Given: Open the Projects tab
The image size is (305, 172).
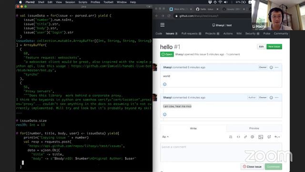Looking at the screenshot, I should click(212, 33).
